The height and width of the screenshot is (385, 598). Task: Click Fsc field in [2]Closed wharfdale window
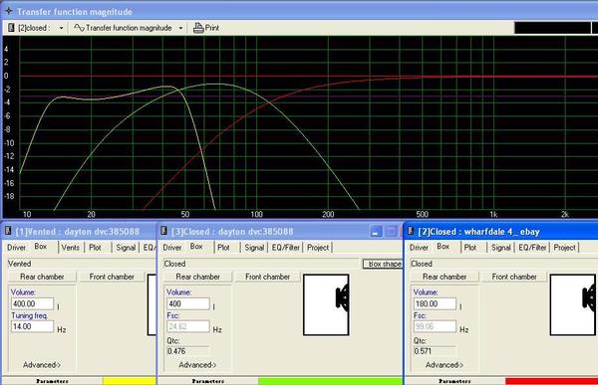coord(435,326)
